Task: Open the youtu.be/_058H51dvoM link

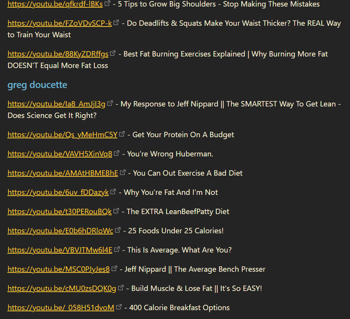Action: [x=61, y=307]
